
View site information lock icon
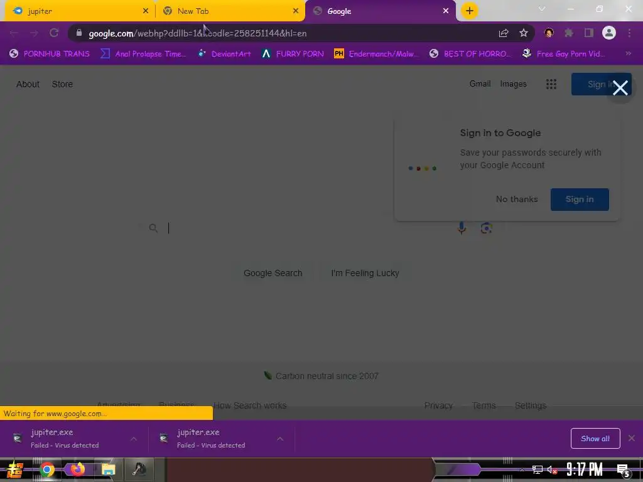(79, 33)
